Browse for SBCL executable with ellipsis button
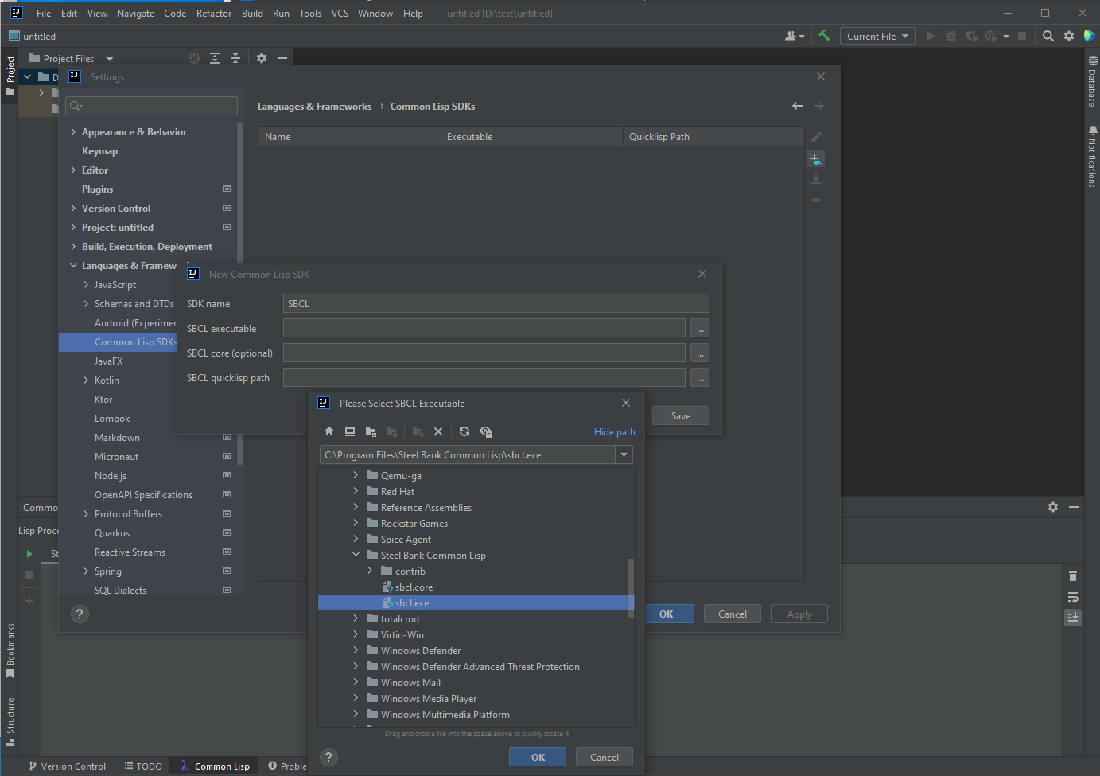Image resolution: width=1100 pixels, height=776 pixels. 700,329
